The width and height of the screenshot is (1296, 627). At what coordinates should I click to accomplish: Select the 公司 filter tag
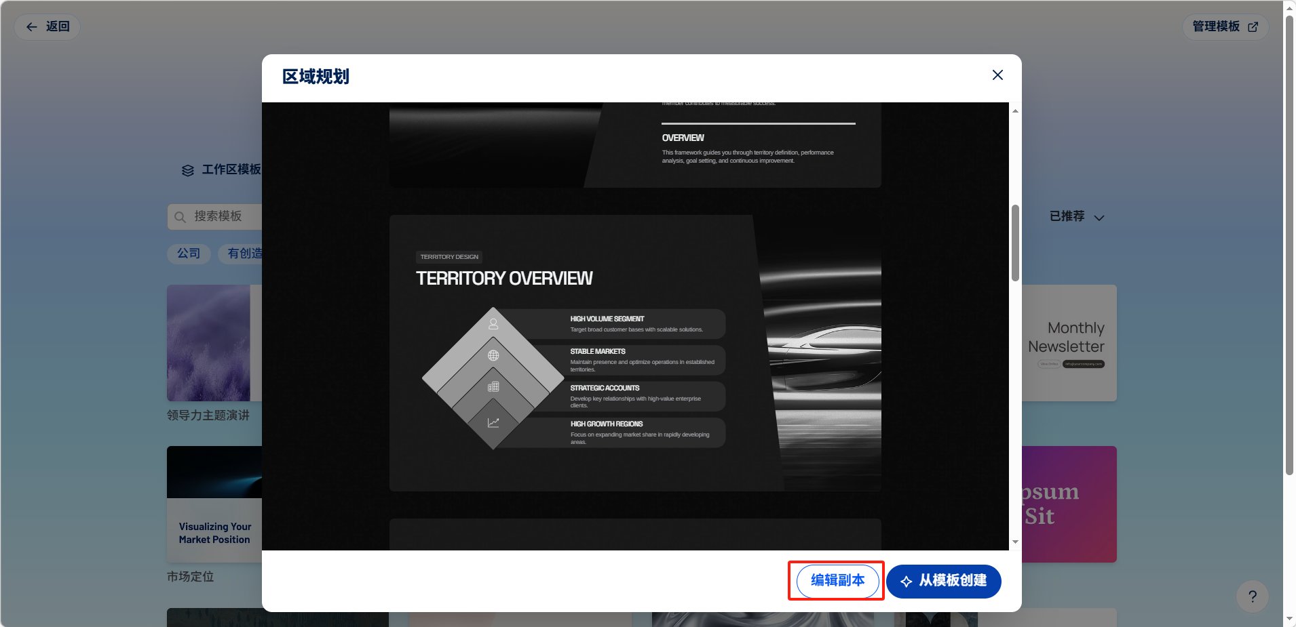click(189, 254)
